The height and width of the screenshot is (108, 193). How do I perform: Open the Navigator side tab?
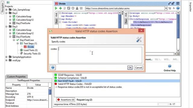click(2, 7)
